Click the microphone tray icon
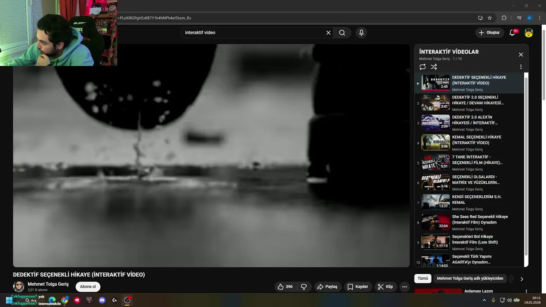 pyautogui.click(x=494, y=300)
